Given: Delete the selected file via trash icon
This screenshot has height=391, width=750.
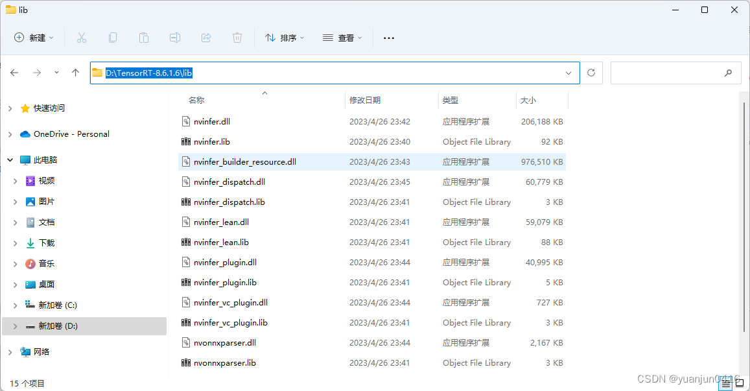Looking at the screenshot, I should tap(237, 38).
